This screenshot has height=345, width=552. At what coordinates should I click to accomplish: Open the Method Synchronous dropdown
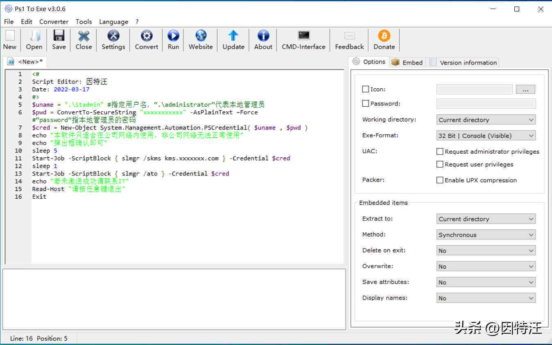tap(486, 235)
